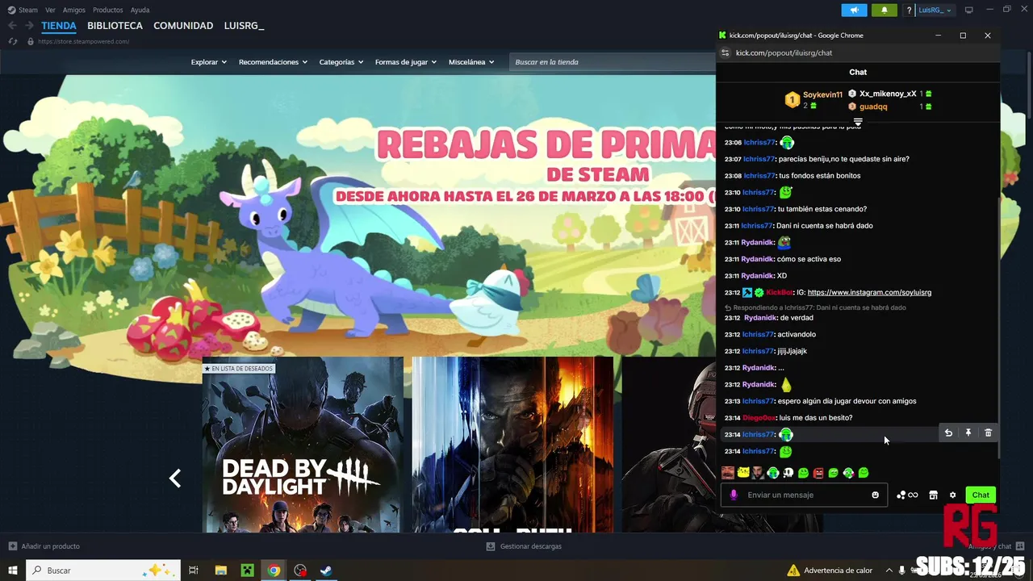The image size is (1033, 581).
Task: Click the microphone icon in chat input
Action: pyautogui.click(x=734, y=495)
